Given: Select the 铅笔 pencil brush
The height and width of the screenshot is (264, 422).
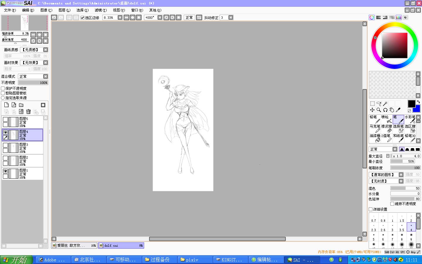Looking at the screenshot, I should click(x=375, y=119).
